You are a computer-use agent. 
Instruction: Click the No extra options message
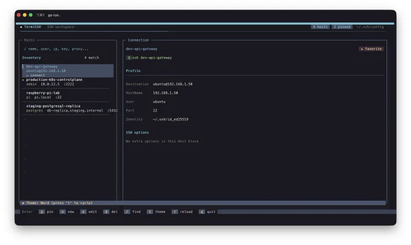tap(162, 141)
